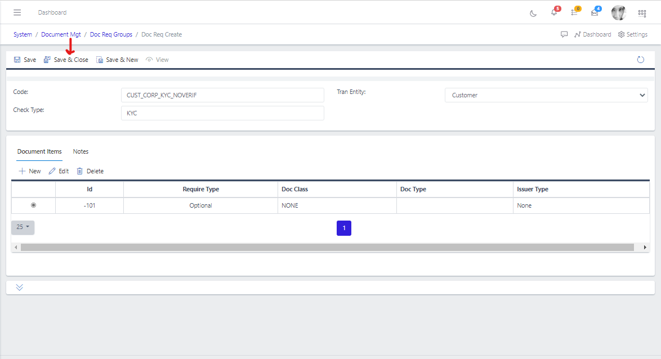
Task: Toggle dark mode moon icon
Action: 533,13
